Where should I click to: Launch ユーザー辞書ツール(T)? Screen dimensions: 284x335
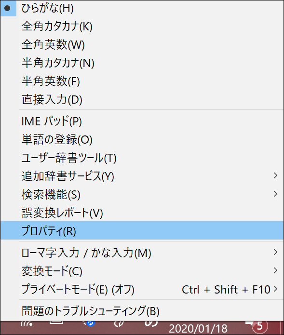pyautogui.click(x=142, y=158)
